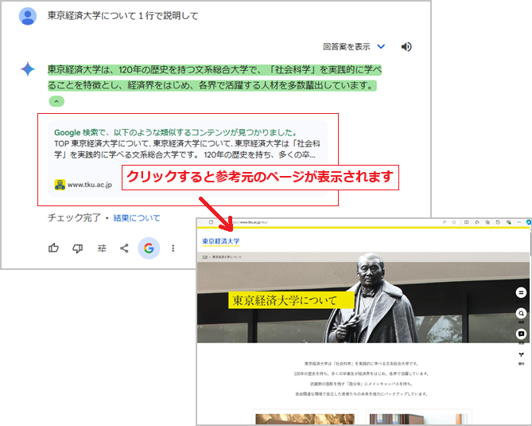The width and height of the screenshot is (532, 426).
Task: Click left card thumbnail at page bottom
Action: 305,419
